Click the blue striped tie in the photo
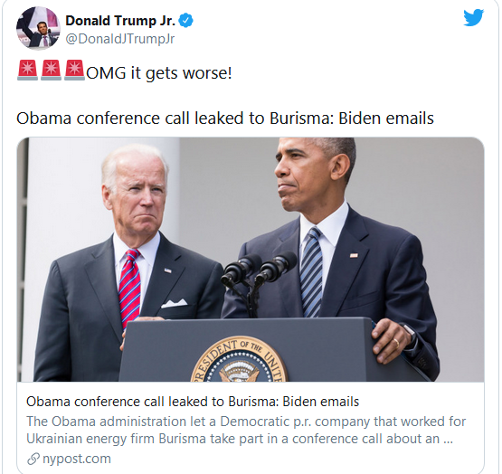Image resolution: width=502 pixels, height=474 pixels. 311,272
